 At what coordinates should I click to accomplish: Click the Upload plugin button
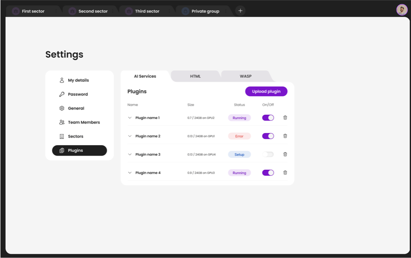click(x=266, y=92)
